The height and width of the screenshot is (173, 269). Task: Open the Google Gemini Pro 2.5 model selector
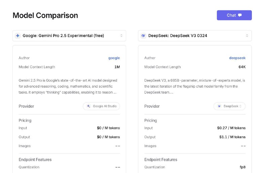[x=69, y=36]
